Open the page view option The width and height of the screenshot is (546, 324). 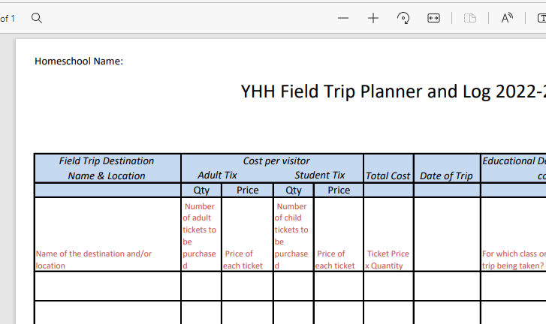pyautogui.click(x=470, y=18)
